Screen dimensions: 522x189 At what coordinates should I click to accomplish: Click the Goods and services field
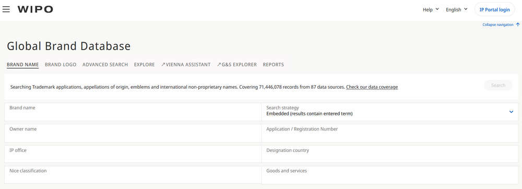(x=390, y=175)
